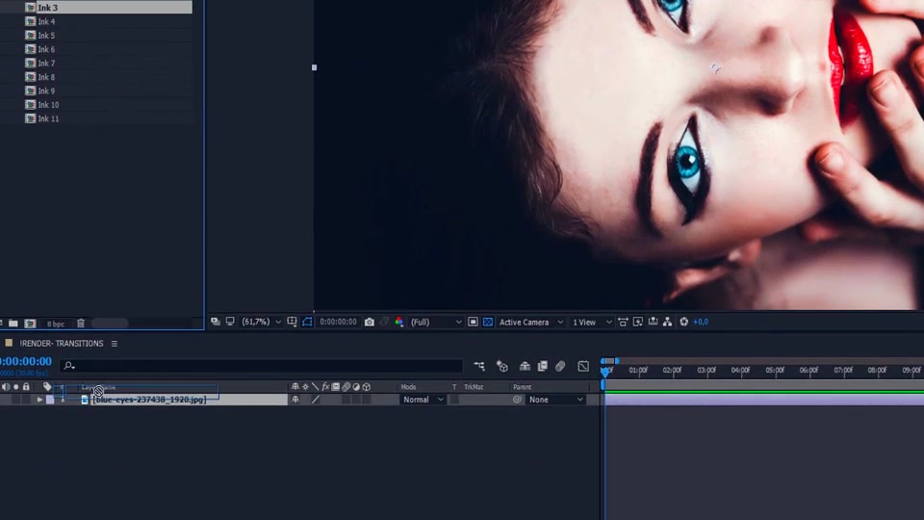
Task: Click the viewer current time 0:00:00:00
Action: point(338,322)
